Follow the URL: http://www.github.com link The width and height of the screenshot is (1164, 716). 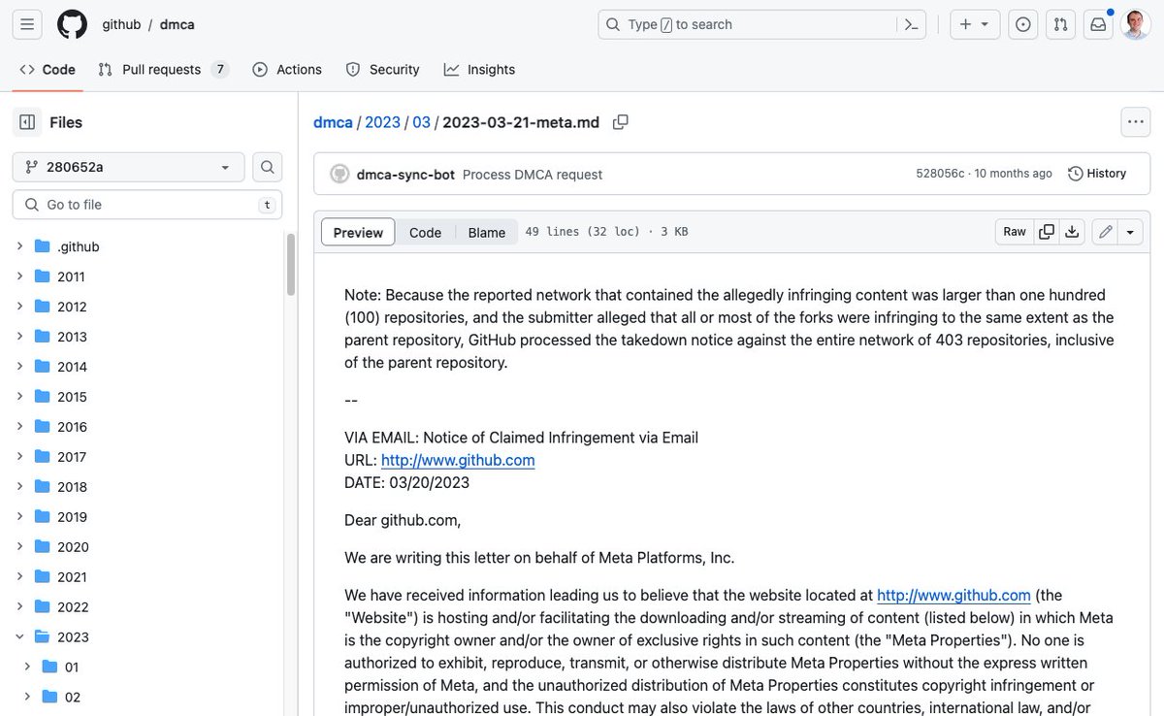(458, 460)
